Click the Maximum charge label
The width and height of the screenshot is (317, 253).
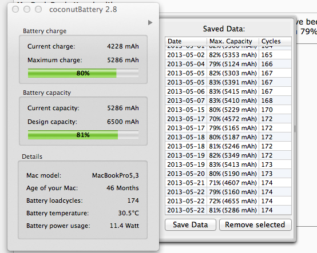[x=55, y=60]
